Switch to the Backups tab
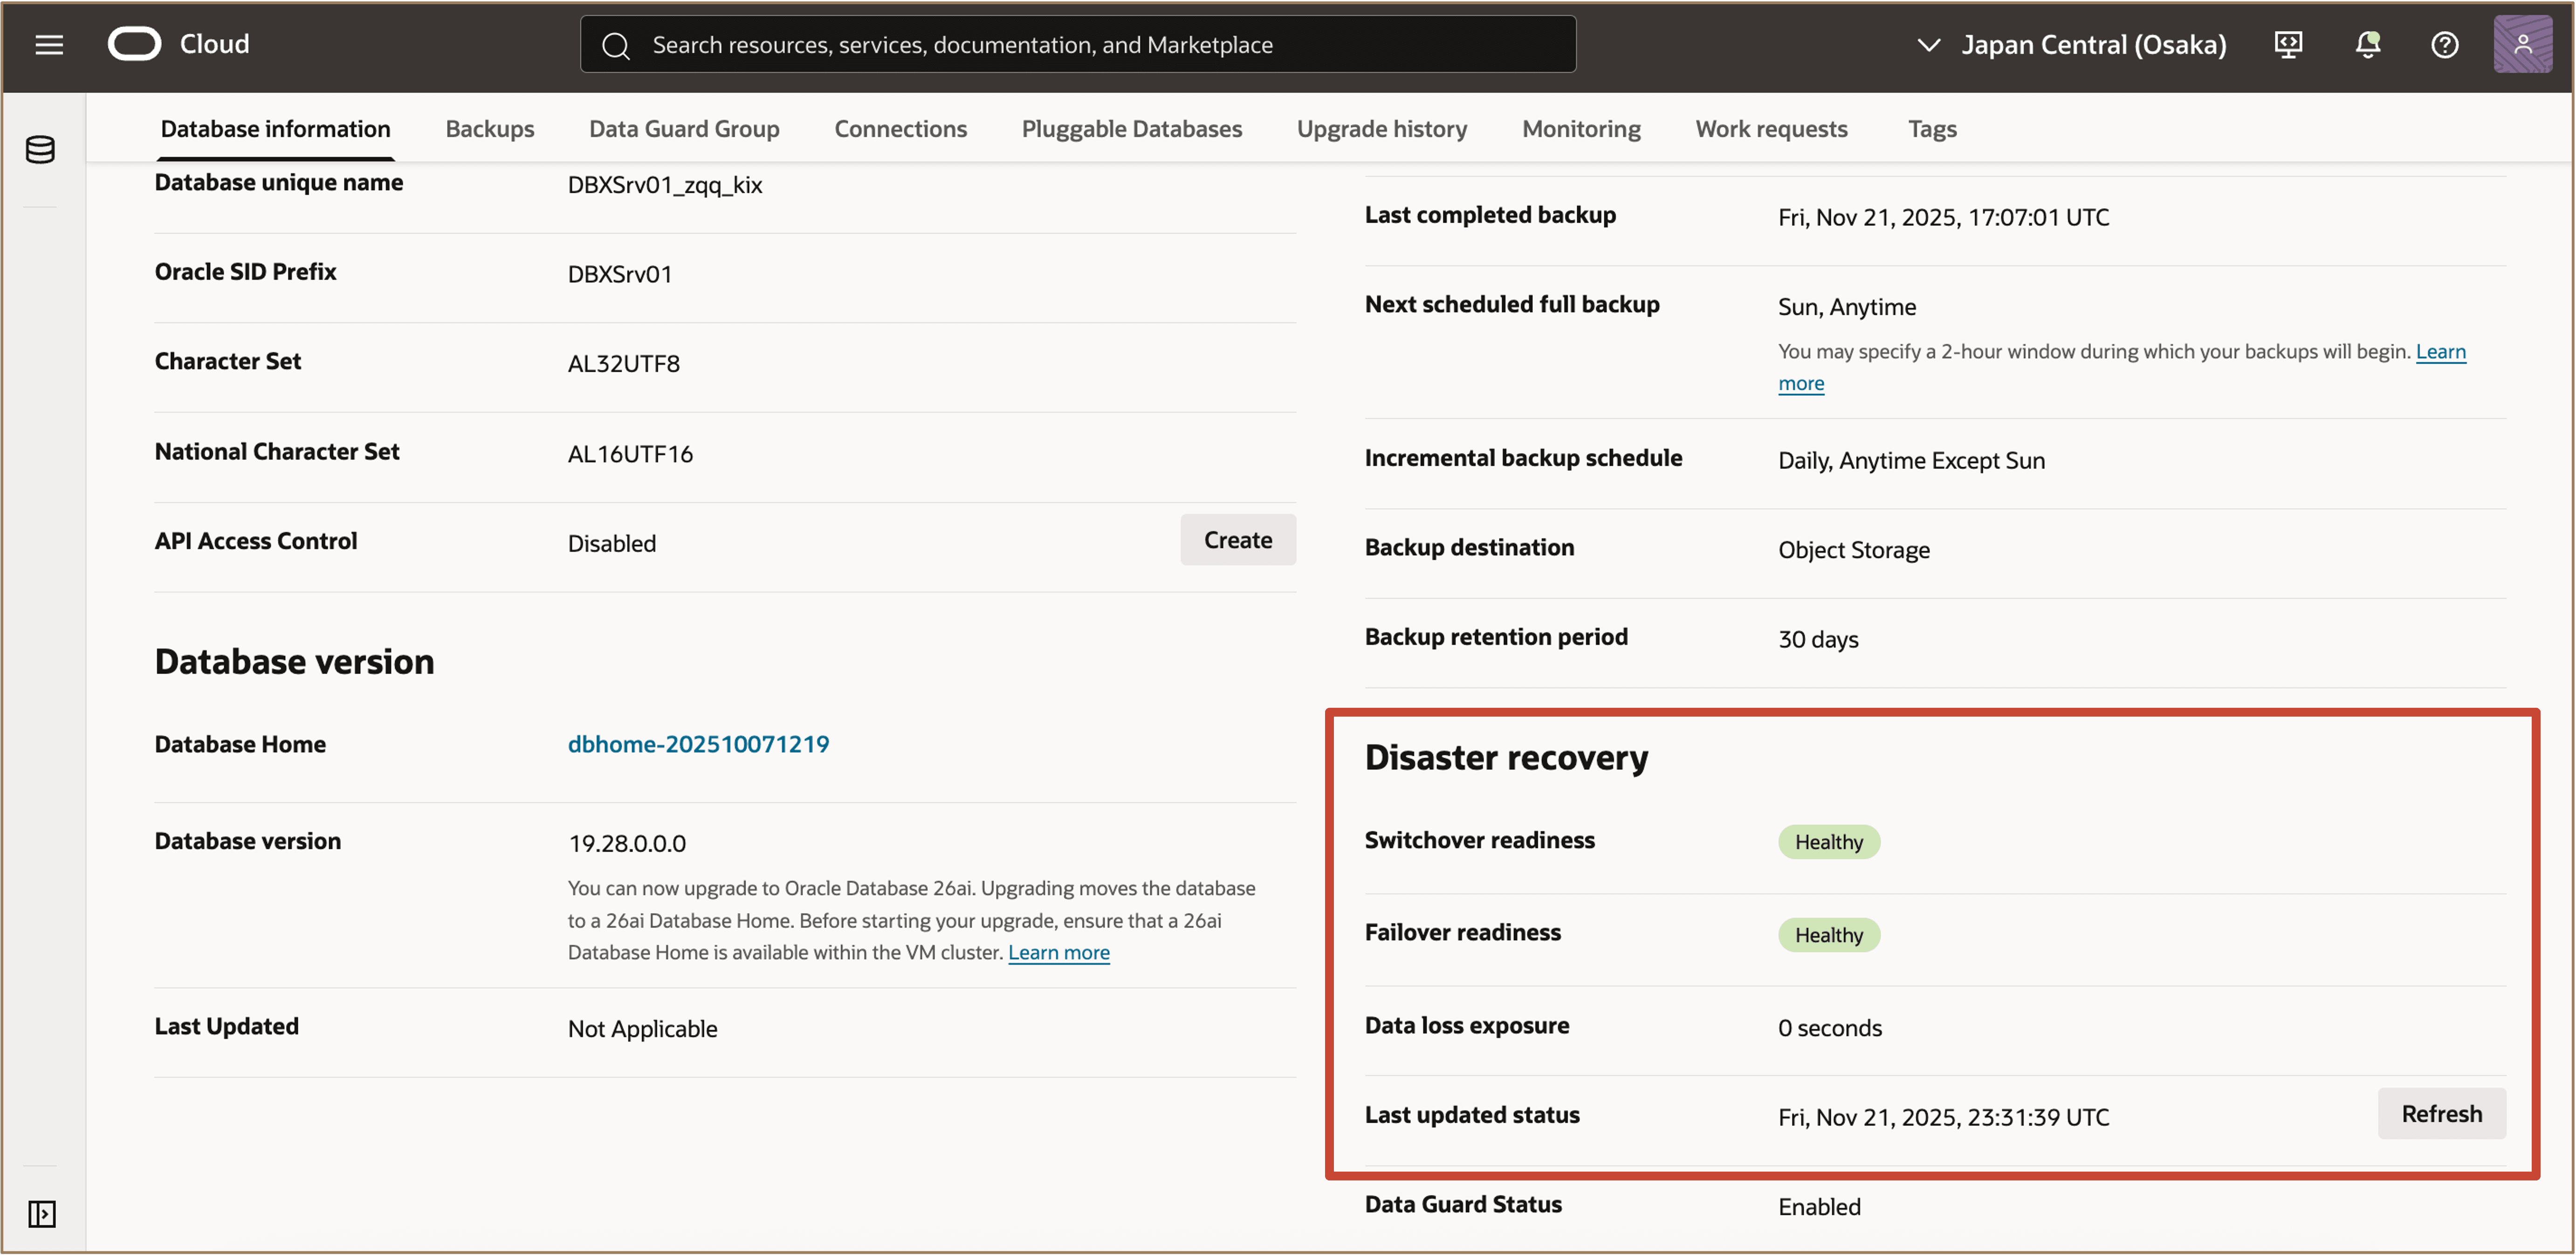Viewport: 2576px width, 1255px height. [489, 129]
